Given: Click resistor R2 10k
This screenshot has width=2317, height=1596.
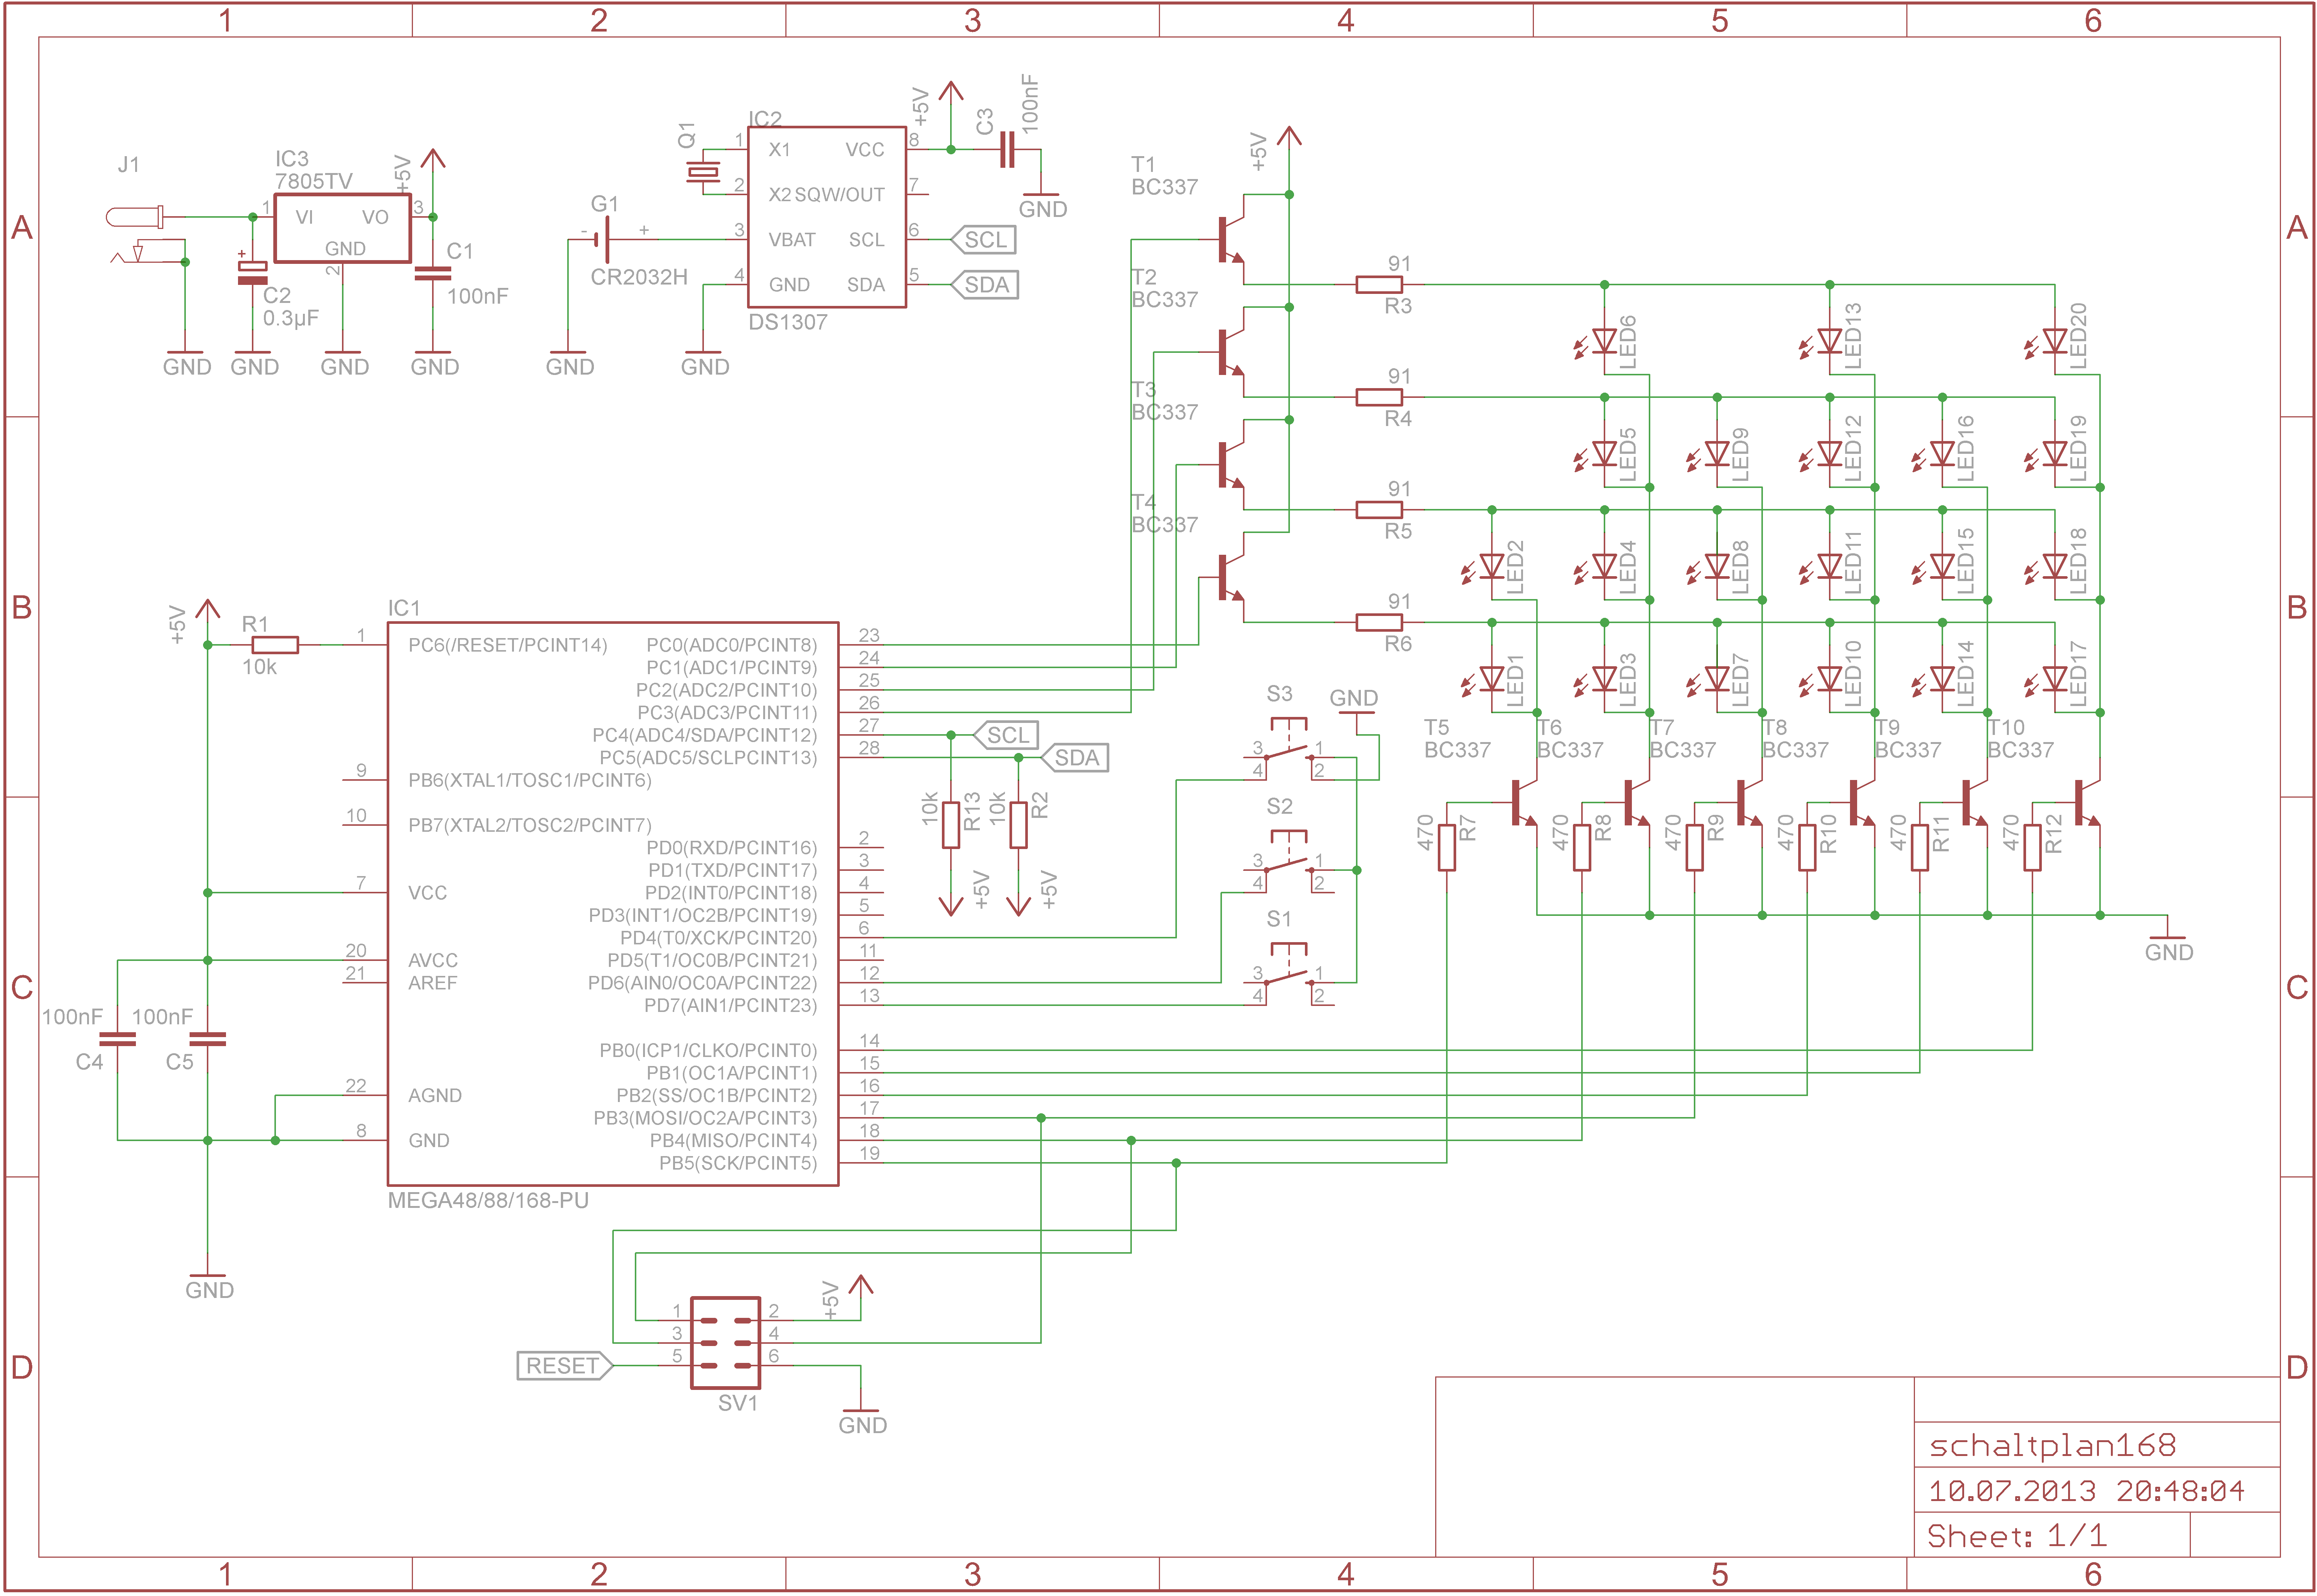Looking at the screenshot, I should pos(1018,825).
